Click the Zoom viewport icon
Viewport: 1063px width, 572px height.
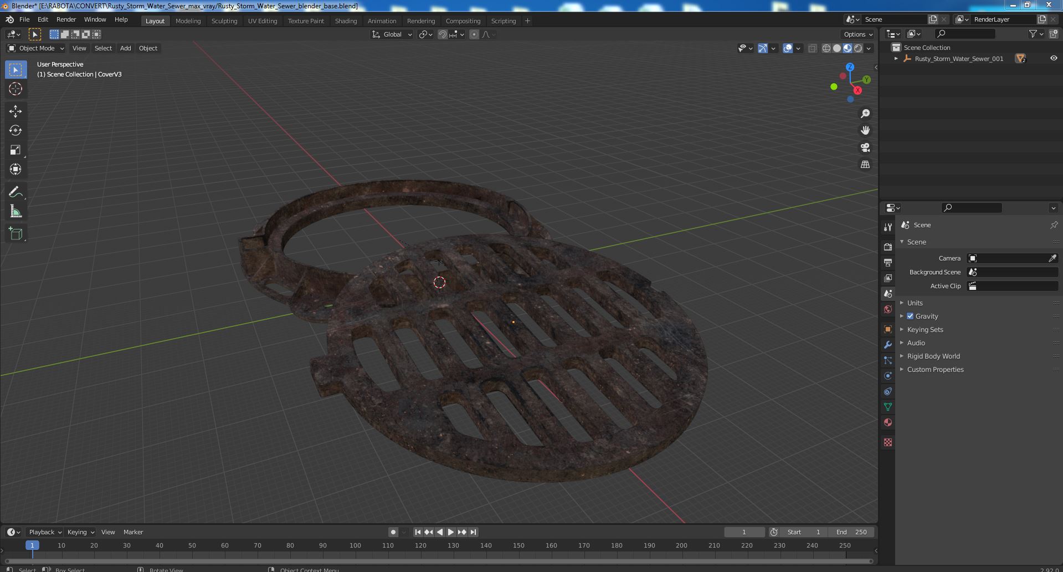point(865,114)
